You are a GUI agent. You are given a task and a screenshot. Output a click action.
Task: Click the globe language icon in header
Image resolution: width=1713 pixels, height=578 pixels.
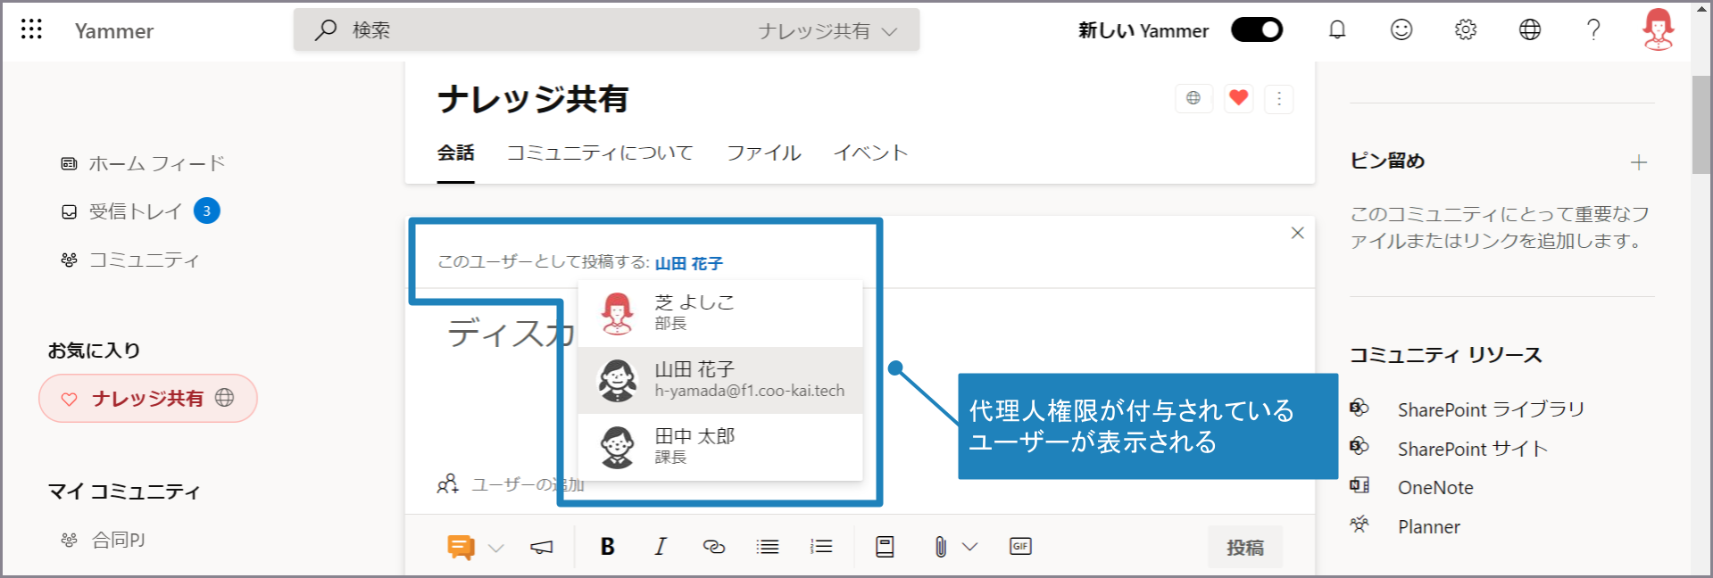point(1530,29)
